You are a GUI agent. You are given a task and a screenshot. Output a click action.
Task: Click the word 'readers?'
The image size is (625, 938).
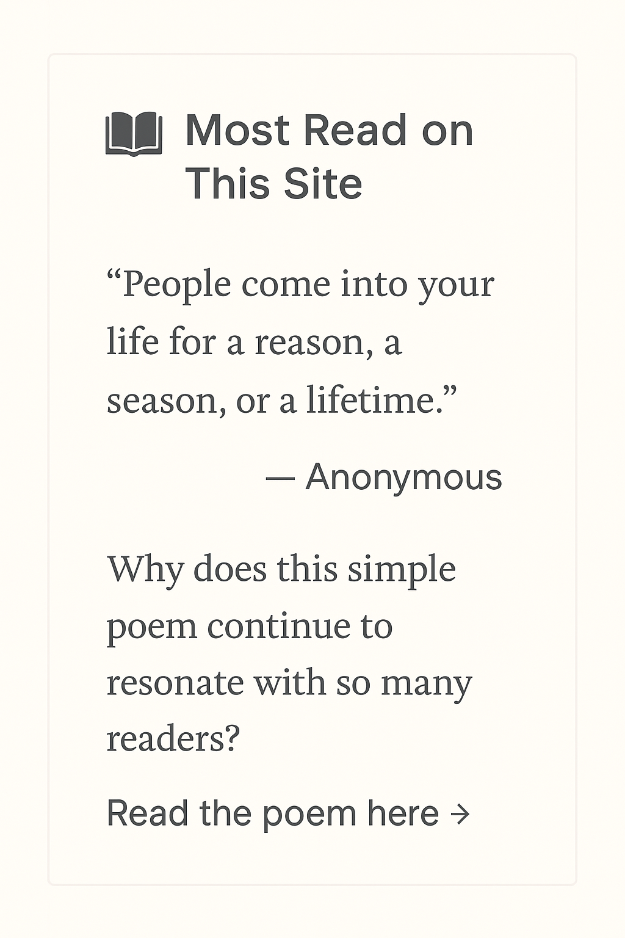[173, 739]
